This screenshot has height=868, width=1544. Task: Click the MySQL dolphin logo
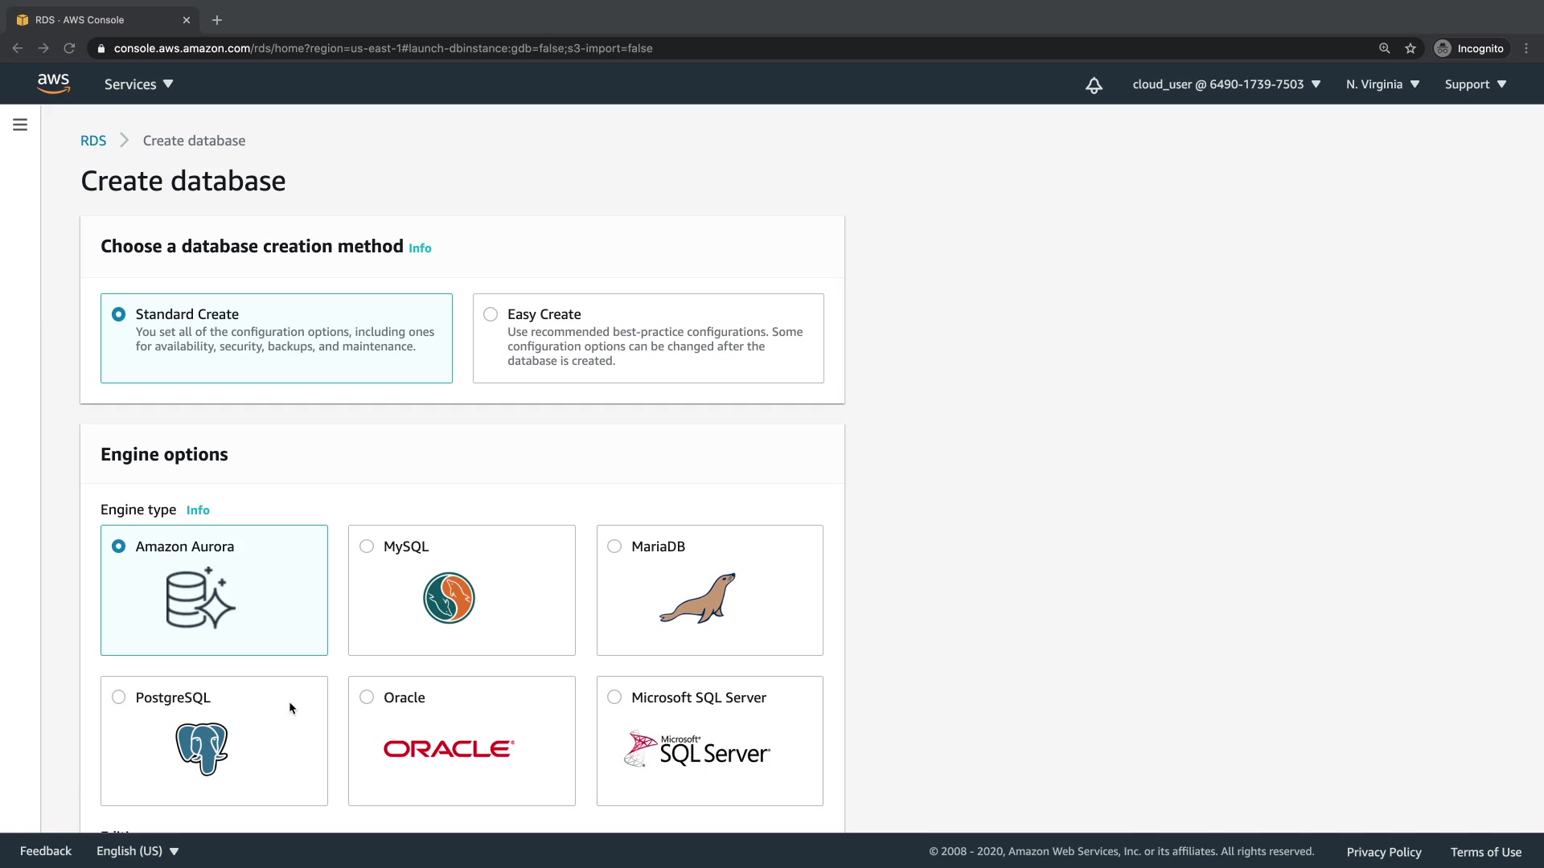point(449,598)
